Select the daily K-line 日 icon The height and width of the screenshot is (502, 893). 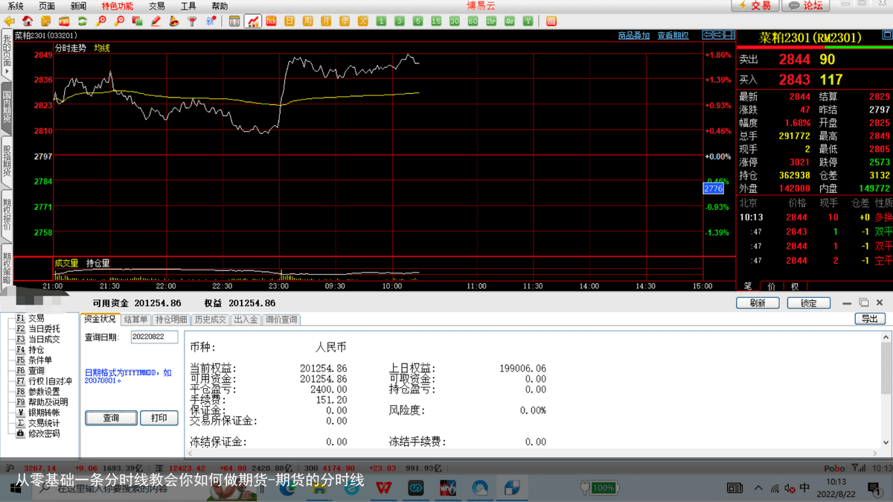pos(289,21)
